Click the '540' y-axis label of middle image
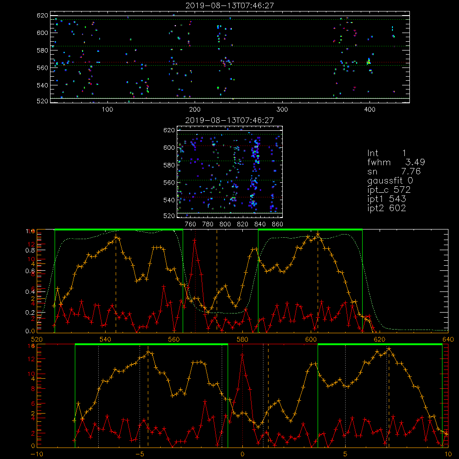 click(x=169, y=200)
